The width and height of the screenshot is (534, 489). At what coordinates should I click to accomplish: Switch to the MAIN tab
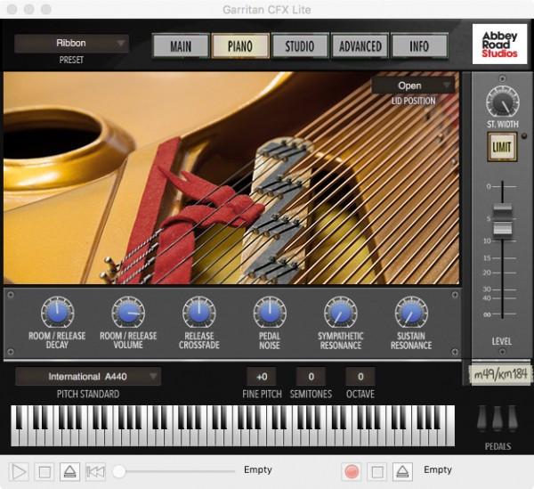(181, 46)
